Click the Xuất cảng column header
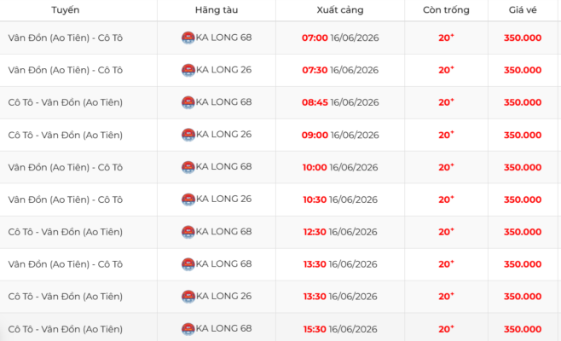This screenshot has width=561, height=341. point(340,10)
